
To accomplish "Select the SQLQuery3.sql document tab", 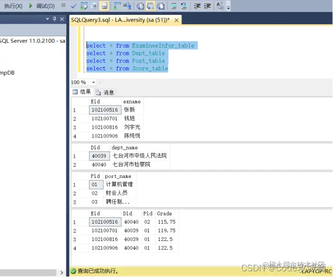I will pos(120,20).
